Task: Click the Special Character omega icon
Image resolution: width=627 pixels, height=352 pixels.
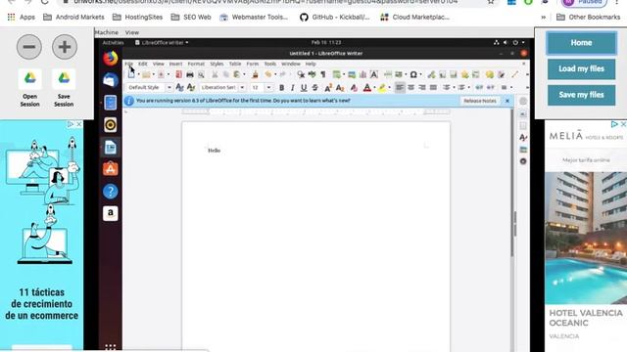Action: coord(413,74)
